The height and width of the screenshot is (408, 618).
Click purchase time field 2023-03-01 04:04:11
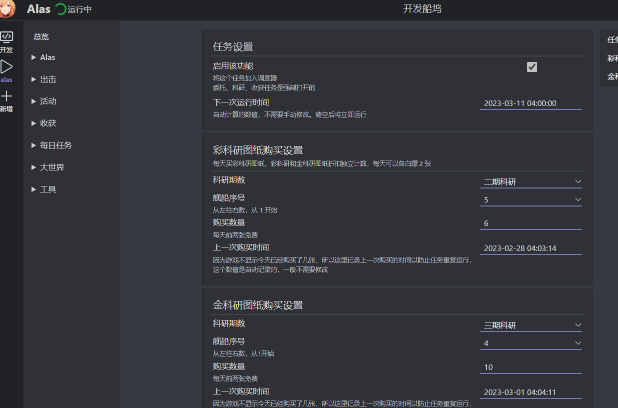click(x=531, y=392)
